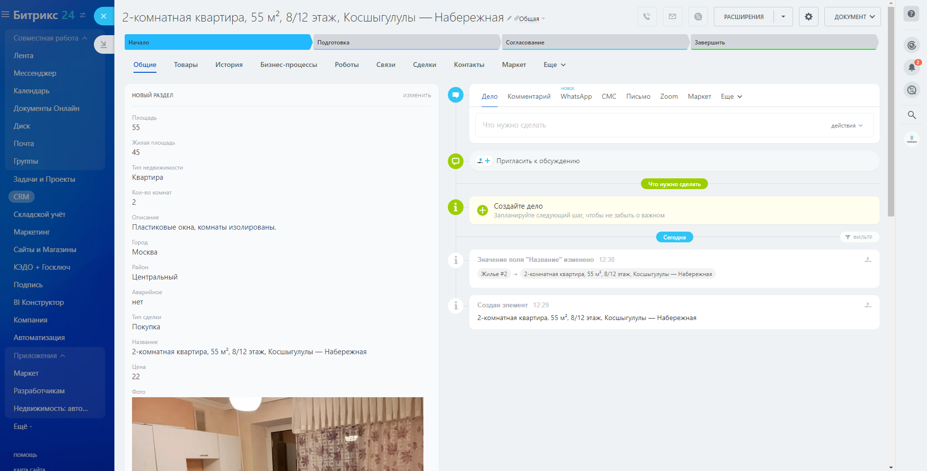Collapse the Совместная работа sidebar section
This screenshot has height=471, width=927.
85,38
